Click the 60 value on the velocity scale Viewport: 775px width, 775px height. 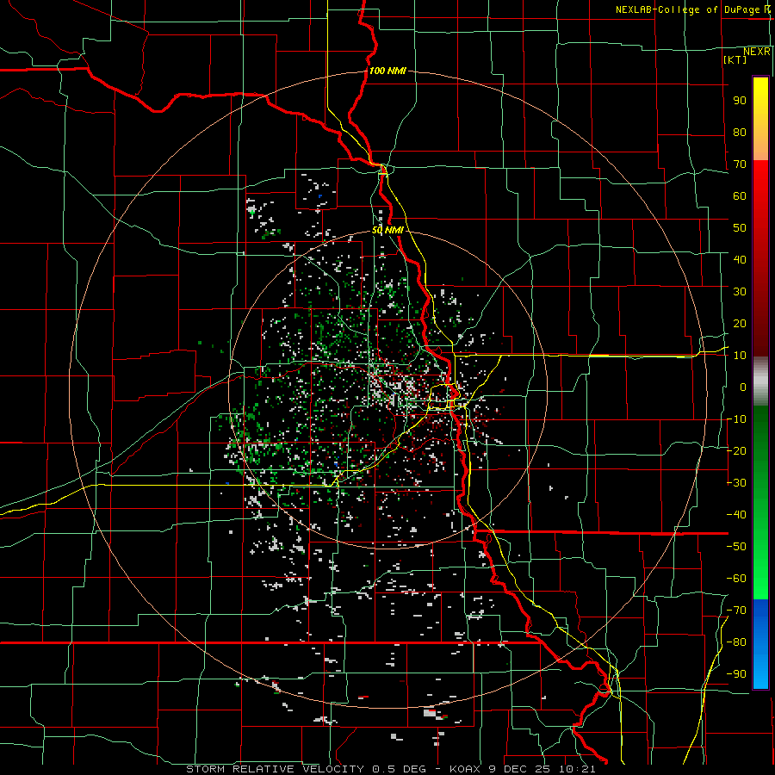740,195
